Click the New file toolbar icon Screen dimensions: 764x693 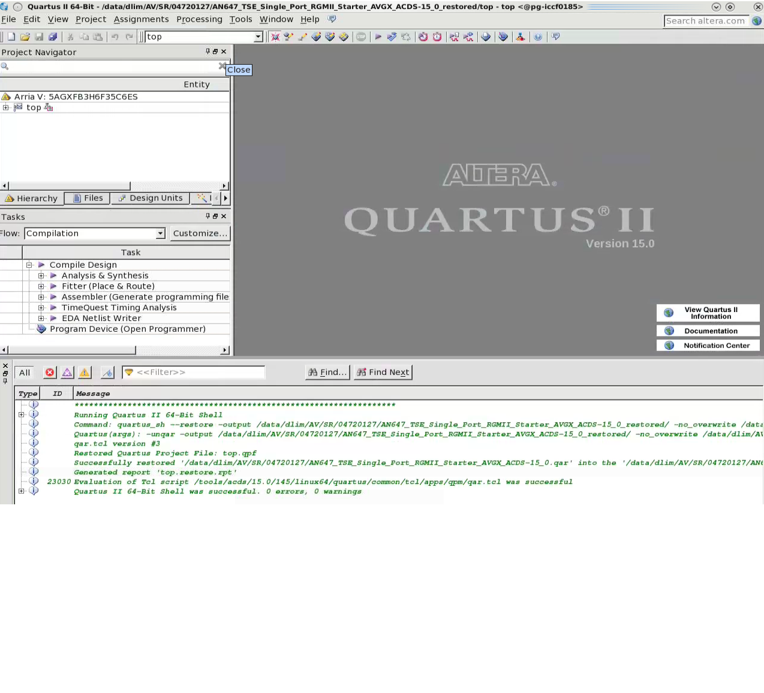click(x=11, y=37)
